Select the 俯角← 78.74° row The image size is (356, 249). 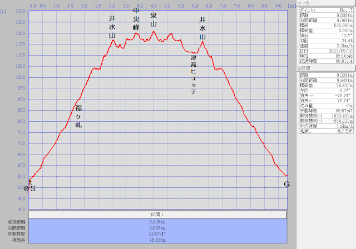(x=326, y=101)
